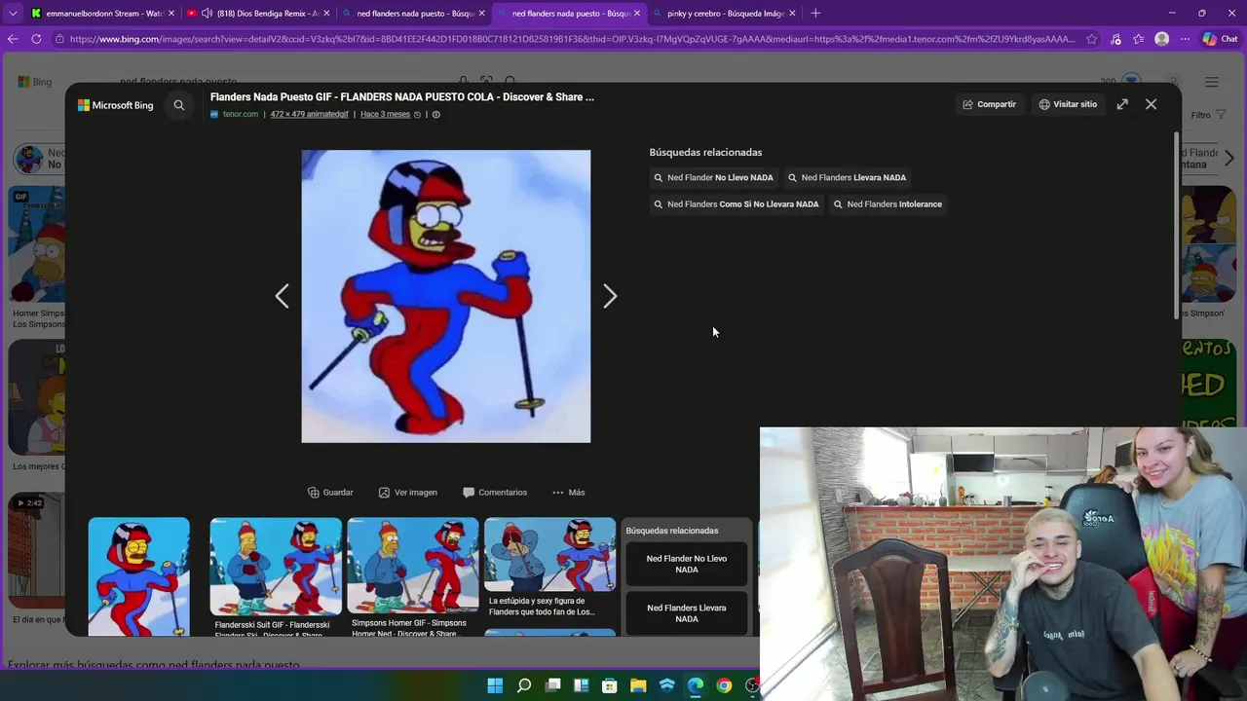Open Flandersski Suit GIF thumbnail
This screenshot has width=1247, height=701.
coord(276,565)
